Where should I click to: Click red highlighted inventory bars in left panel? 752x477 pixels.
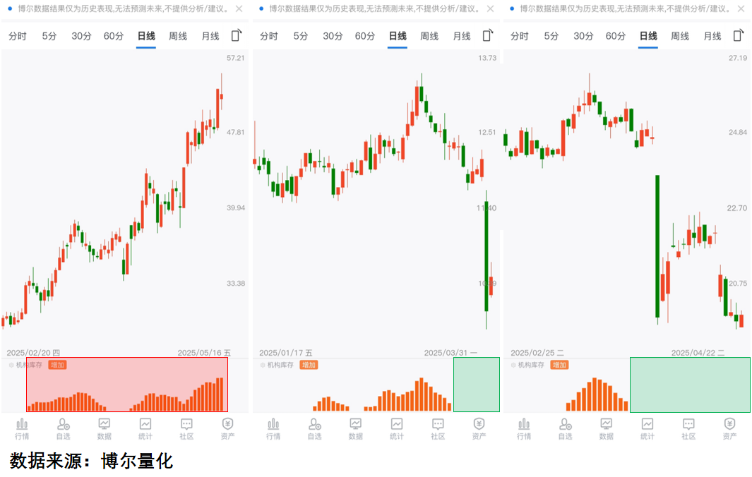(x=127, y=395)
